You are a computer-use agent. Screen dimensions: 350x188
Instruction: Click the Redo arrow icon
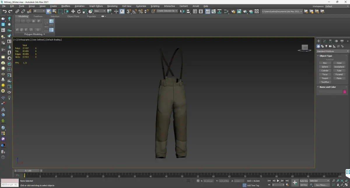coord(10,11)
